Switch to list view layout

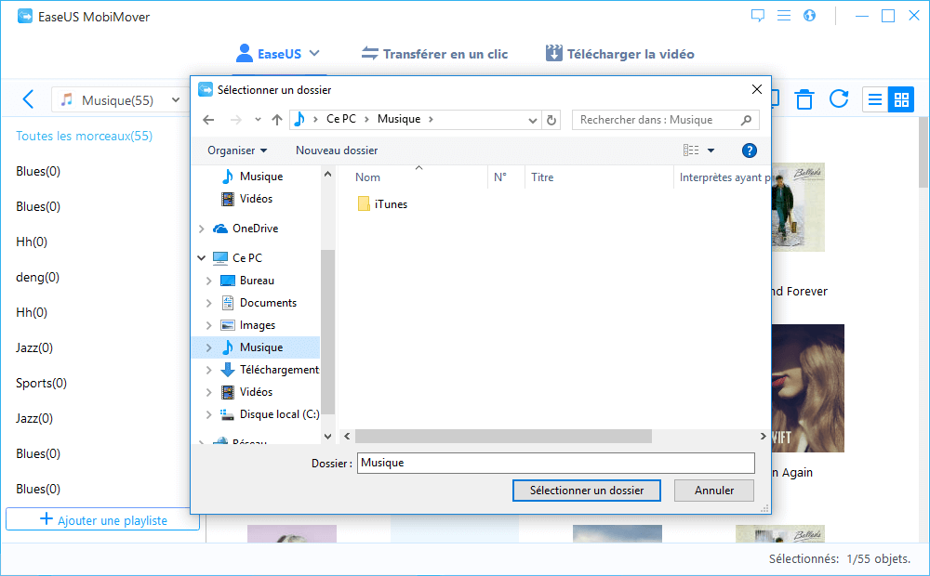[x=875, y=99]
